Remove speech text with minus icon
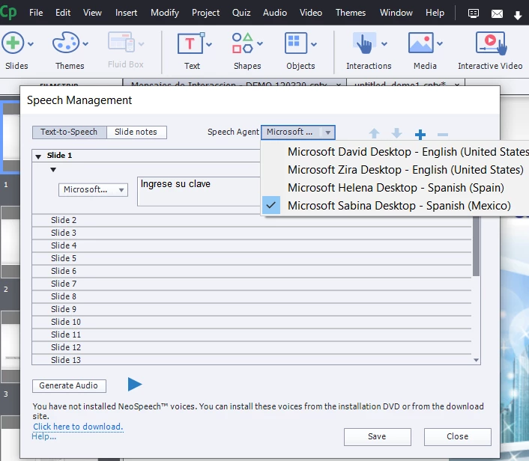This screenshot has height=461, width=529. (x=443, y=135)
